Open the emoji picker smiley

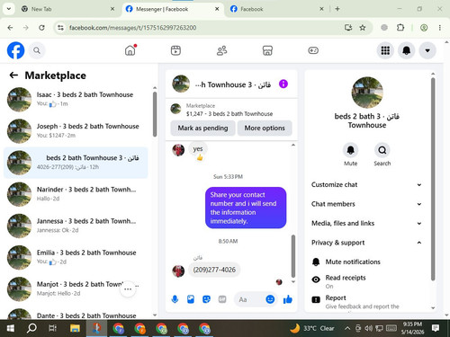point(270,299)
